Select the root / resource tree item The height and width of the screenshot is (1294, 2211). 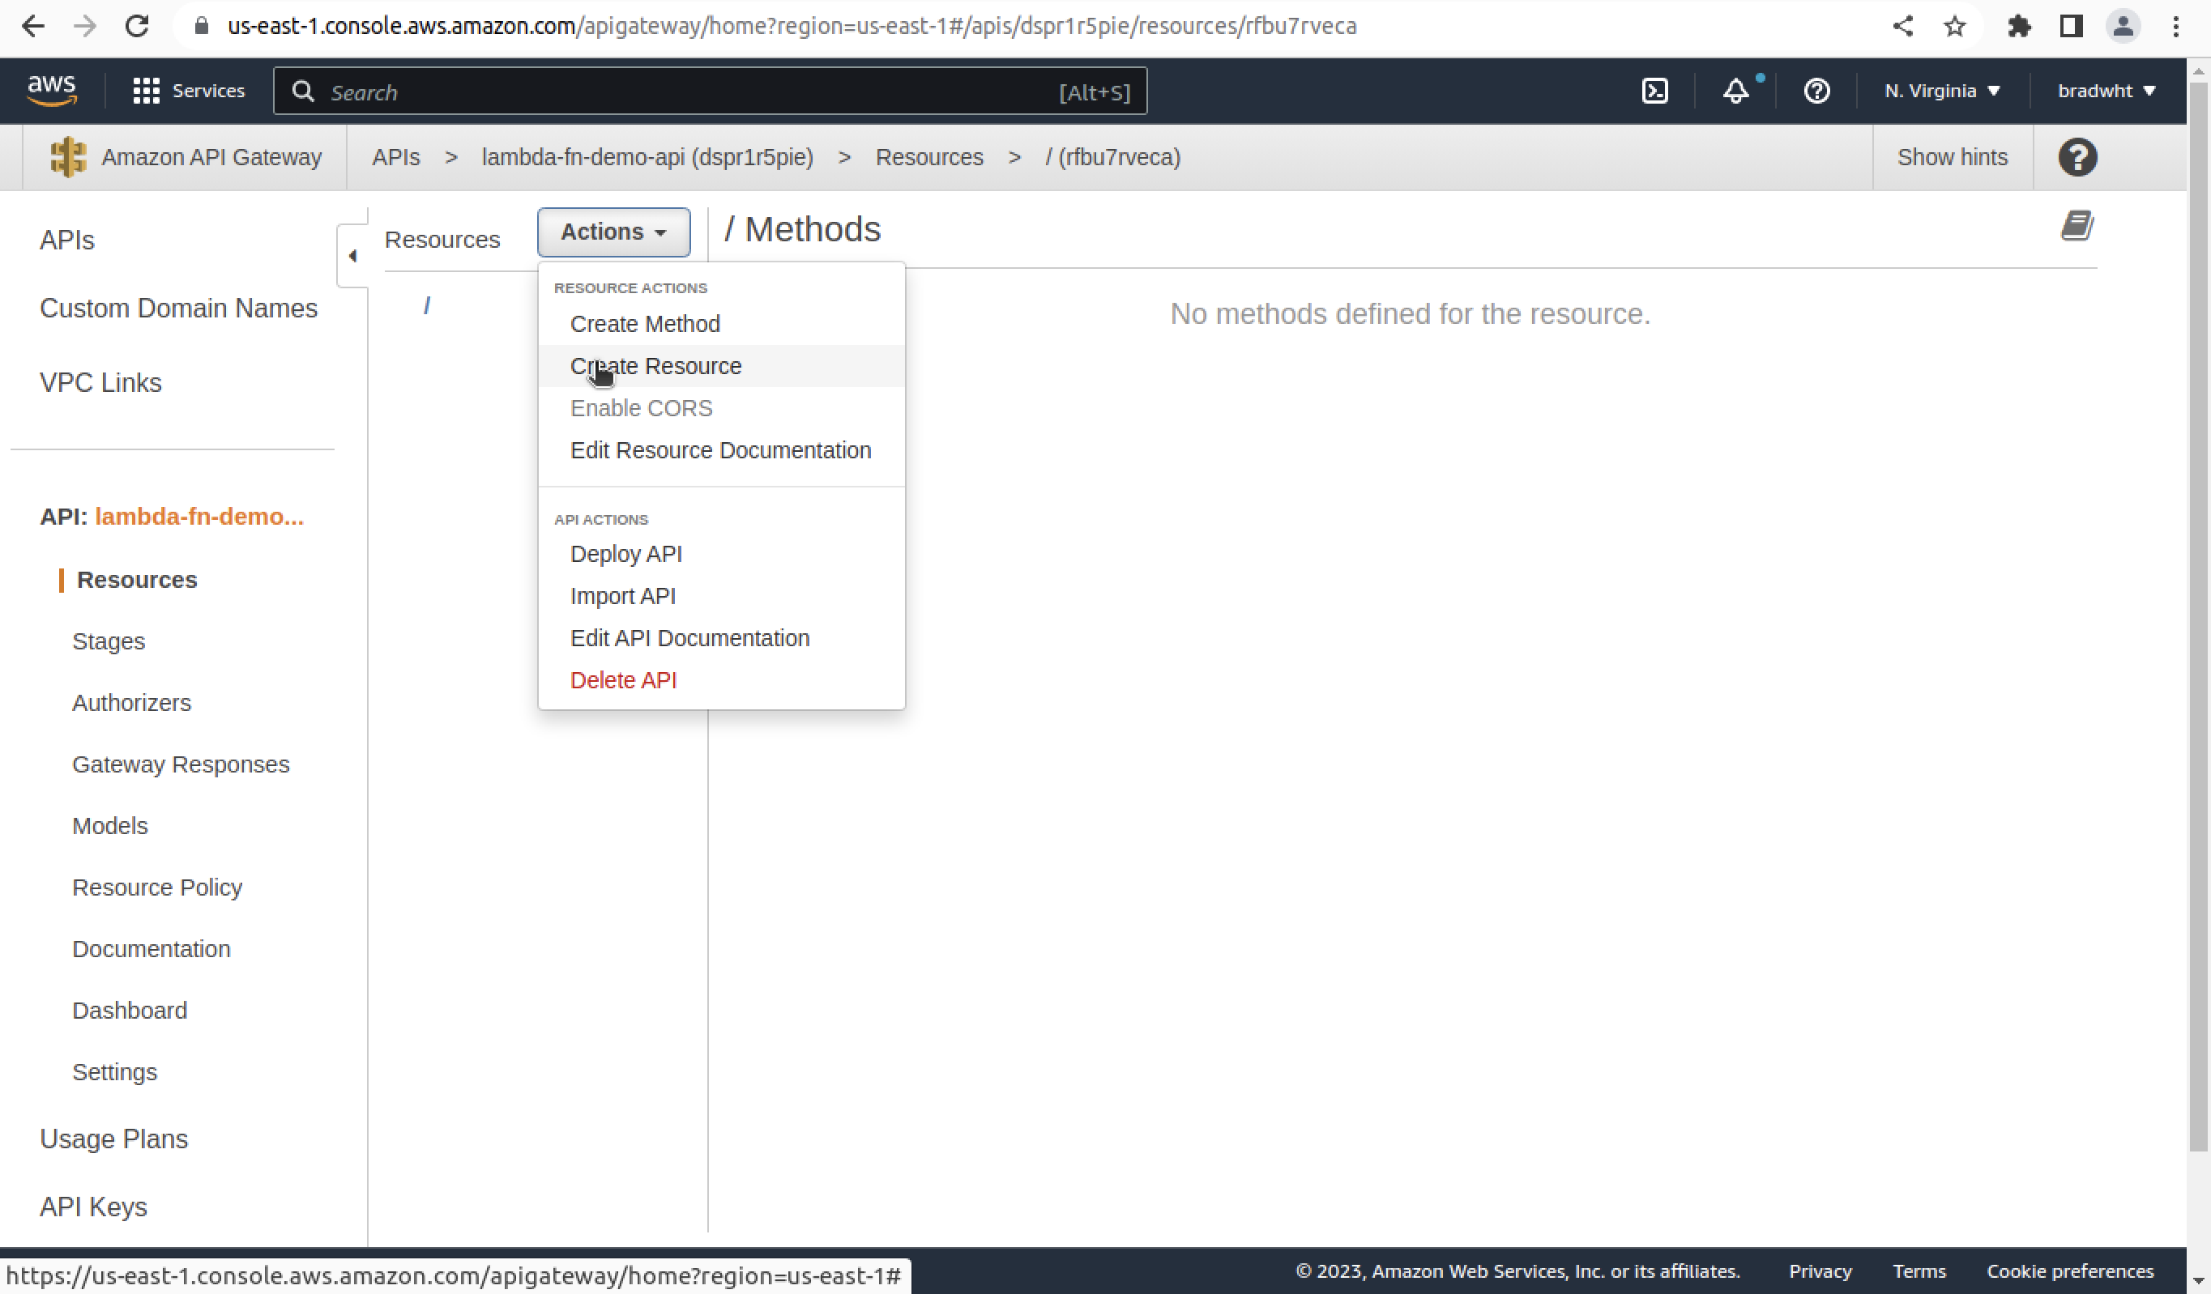point(426,305)
